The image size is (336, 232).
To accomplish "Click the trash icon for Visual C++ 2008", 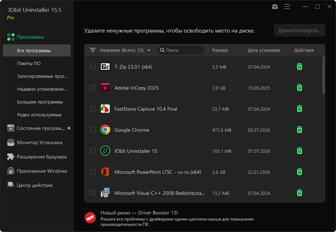I will [299, 193].
